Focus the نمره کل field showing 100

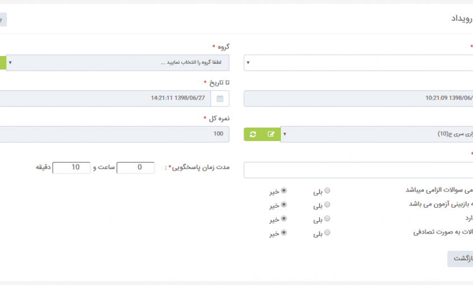pos(115,134)
